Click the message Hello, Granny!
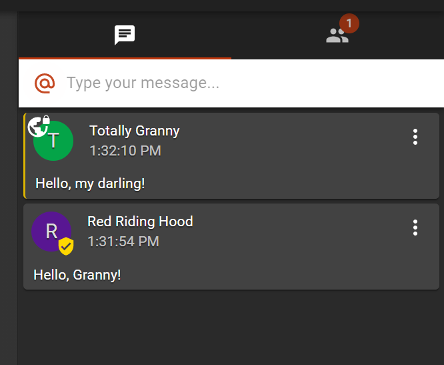444x365 pixels. click(77, 275)
